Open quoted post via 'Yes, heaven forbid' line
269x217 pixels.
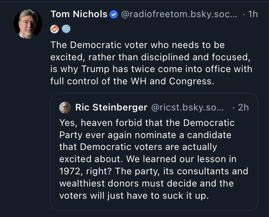(x=147, y=123)
